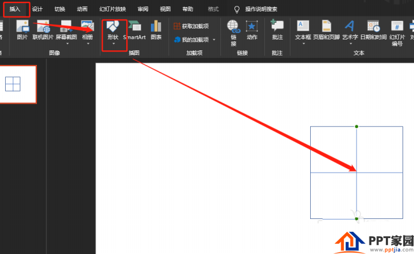Switch to the 设计 design tab
This screenshot has height=254, width=414.
37,10
